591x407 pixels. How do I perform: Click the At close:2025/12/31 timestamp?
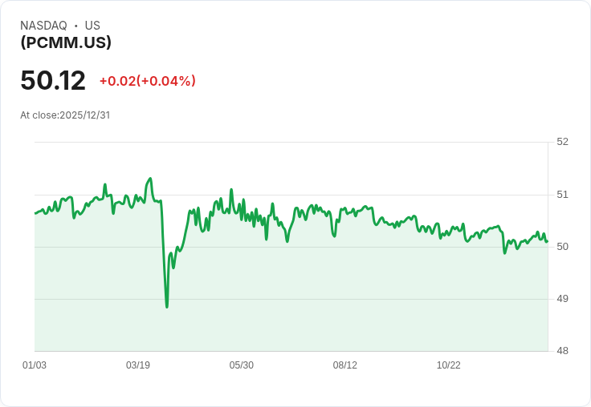65,115
